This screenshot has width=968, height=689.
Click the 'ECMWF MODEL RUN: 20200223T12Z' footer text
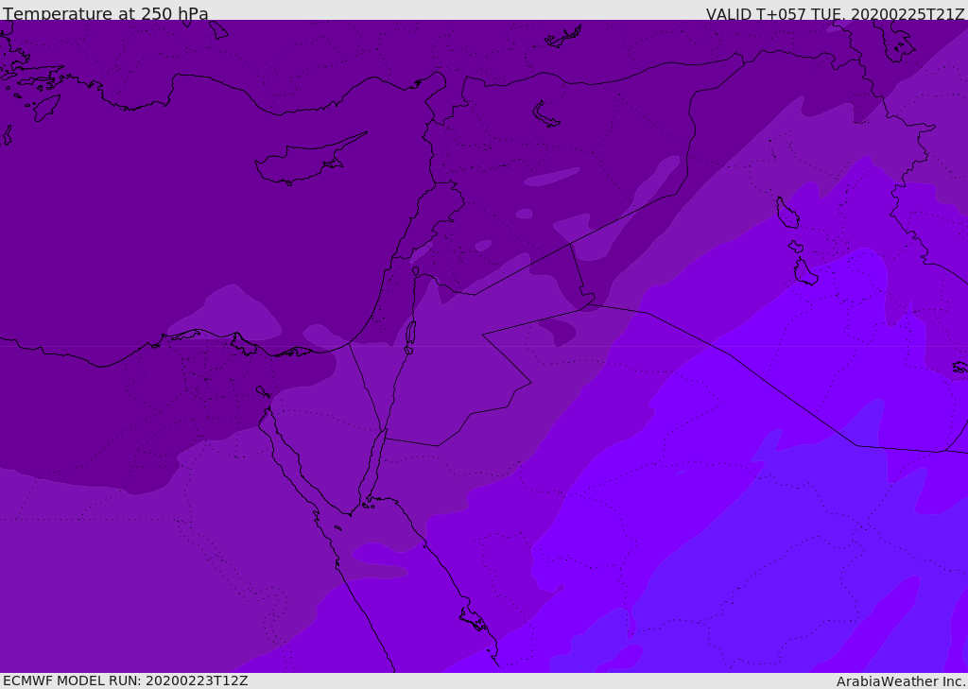126,681
